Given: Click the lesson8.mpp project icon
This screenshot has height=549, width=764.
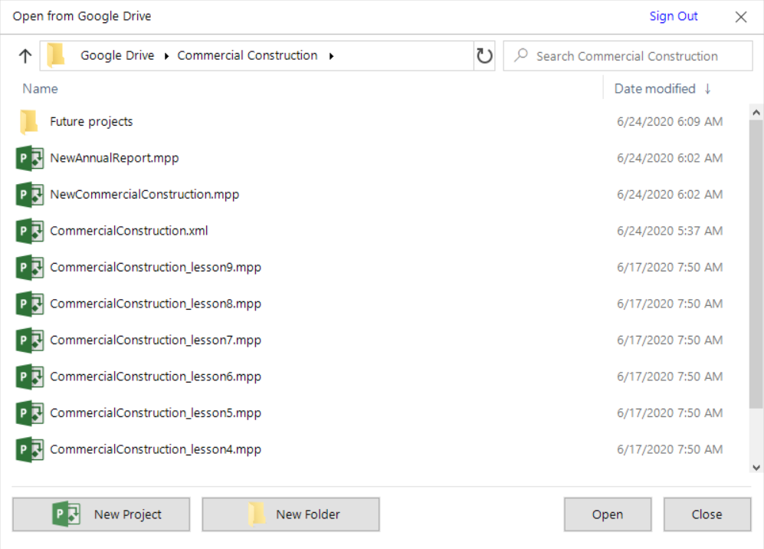Looking at the screenshot, I should [x=30, y=304].
